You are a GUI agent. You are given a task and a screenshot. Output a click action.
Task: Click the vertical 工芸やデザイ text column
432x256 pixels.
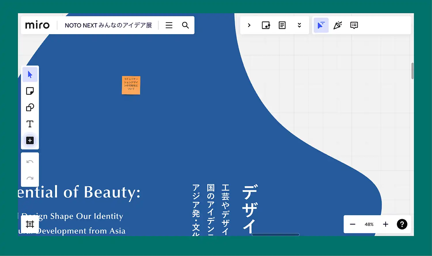[x=225, y=210]
